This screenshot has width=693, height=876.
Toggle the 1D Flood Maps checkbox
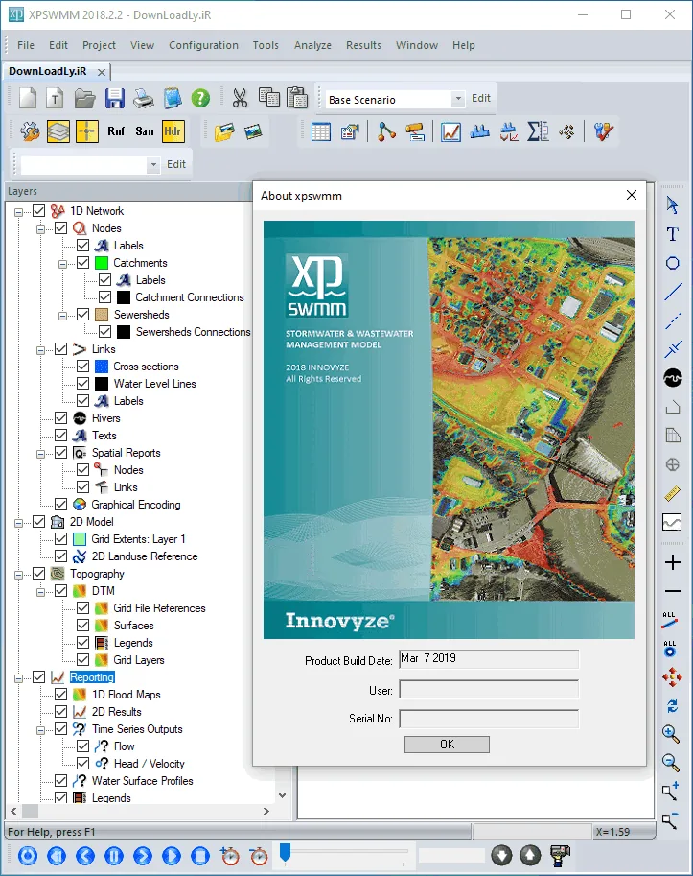(60, 695)
